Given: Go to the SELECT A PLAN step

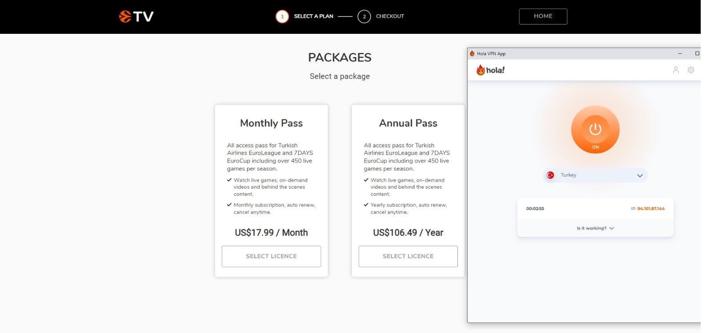Looking at the screenshot, I should coord(313,16).
